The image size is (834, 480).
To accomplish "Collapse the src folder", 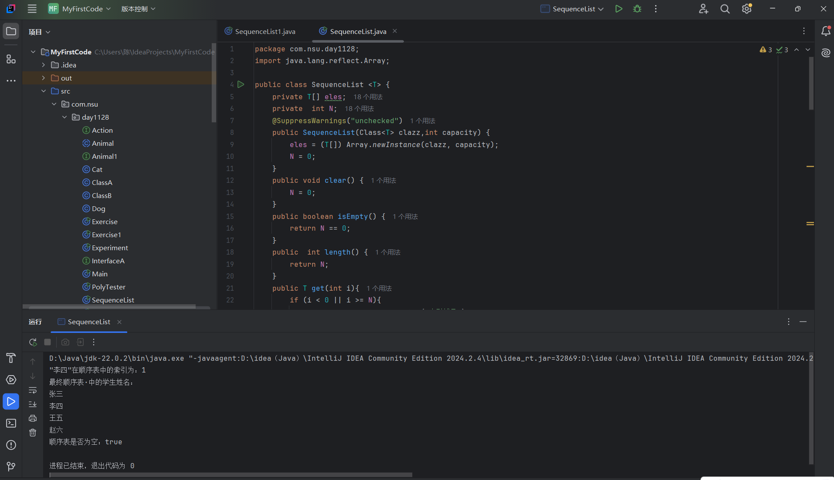I will (x=44, y=91).
